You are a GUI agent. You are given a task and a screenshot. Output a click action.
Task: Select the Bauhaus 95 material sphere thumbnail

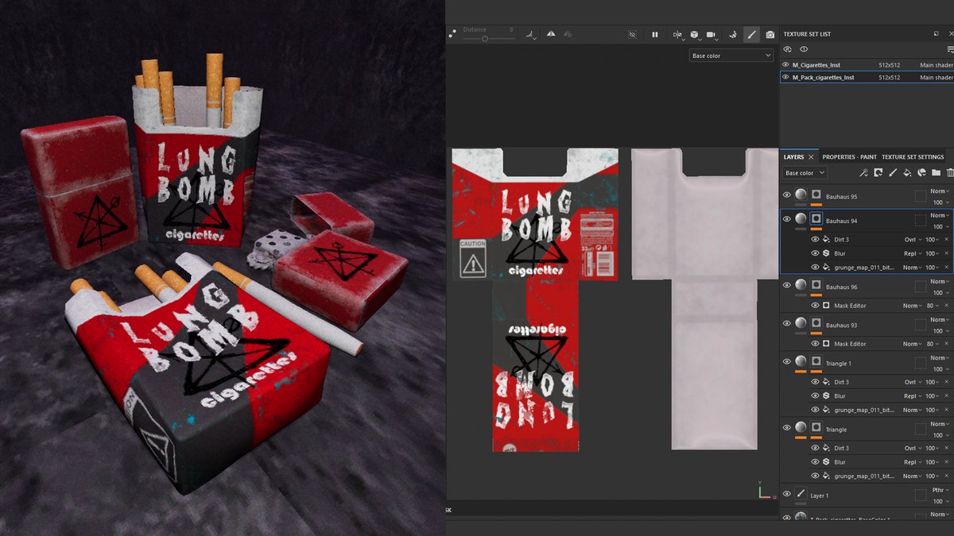click(x=801, y=195)
